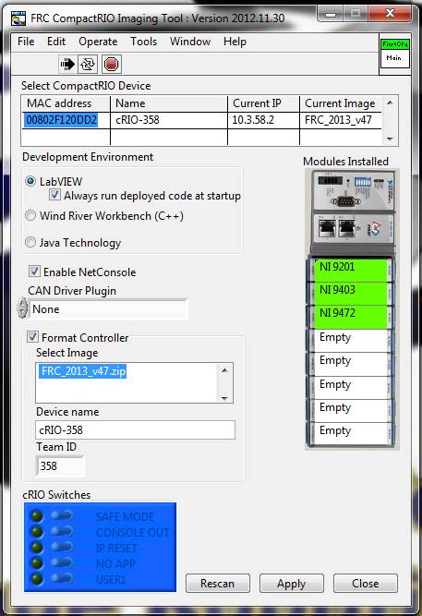Toggle the IP RESET switch
This screenshot has width=422, height=616.
tap(62, 547)
